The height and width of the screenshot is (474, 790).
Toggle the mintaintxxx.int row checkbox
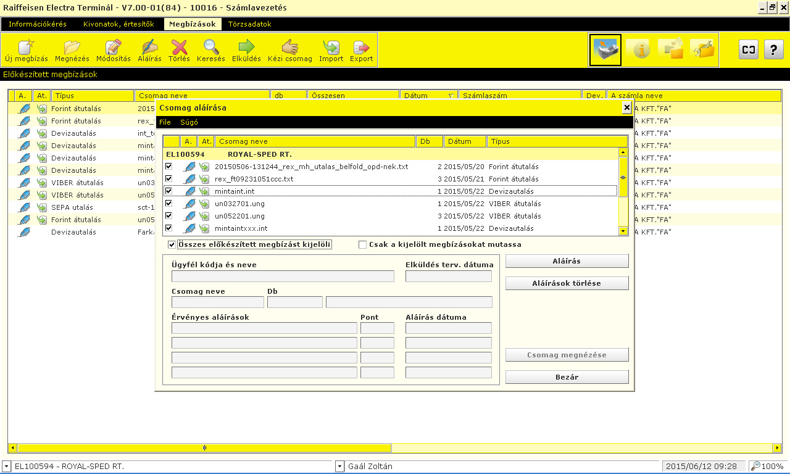click(168, 228)
